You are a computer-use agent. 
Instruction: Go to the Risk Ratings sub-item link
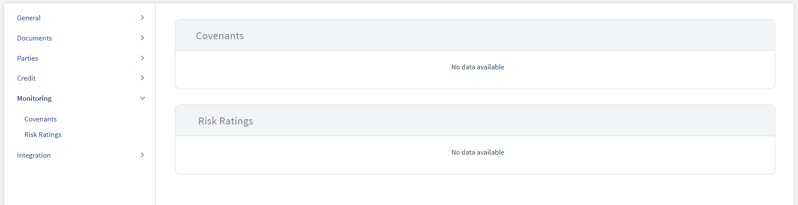(x=43, y=134)
